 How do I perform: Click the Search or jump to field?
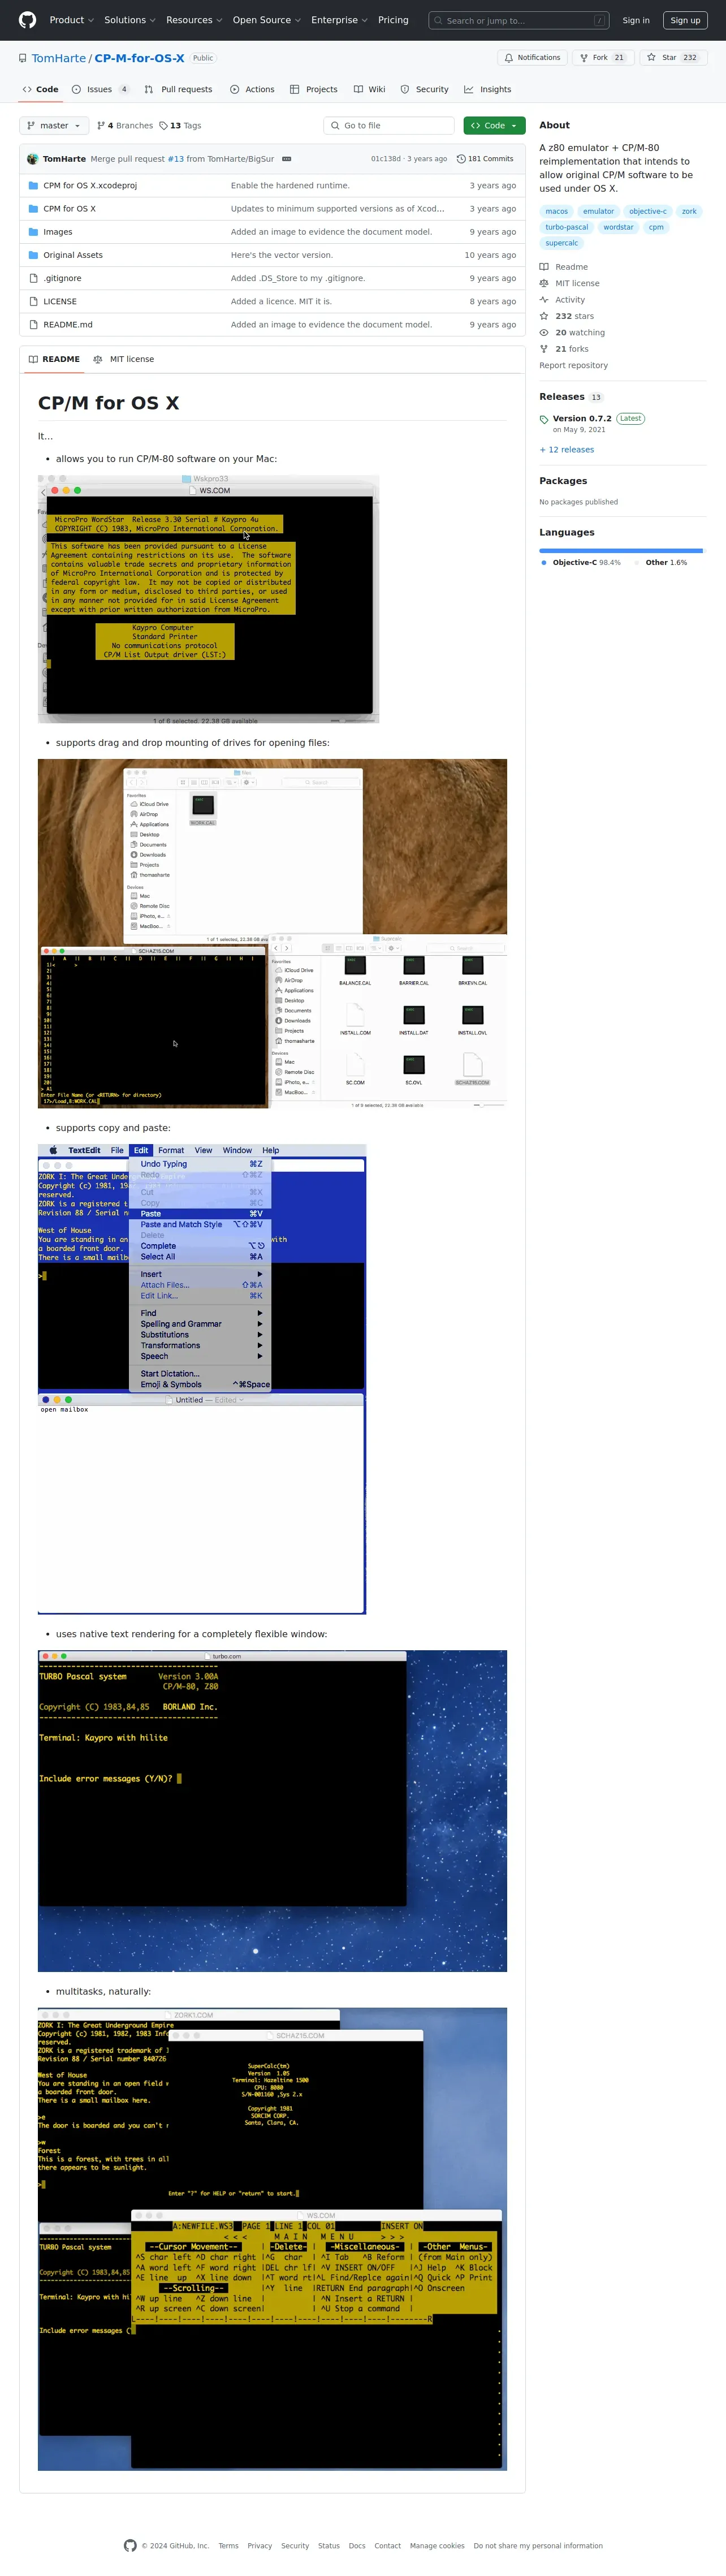[519, 20]
